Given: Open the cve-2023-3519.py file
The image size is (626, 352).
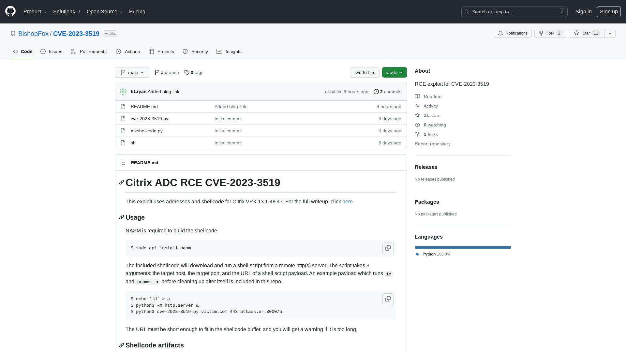Looking at the screenshot, I should tap(149, 119).
